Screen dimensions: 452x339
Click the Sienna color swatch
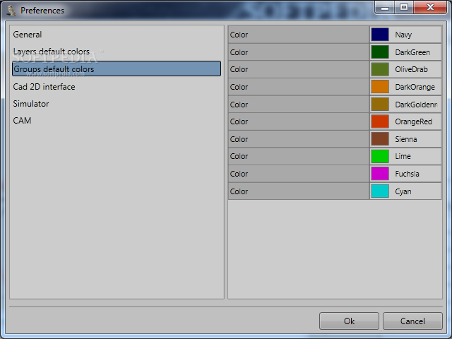pyautogui.click(x=380, y=139)
